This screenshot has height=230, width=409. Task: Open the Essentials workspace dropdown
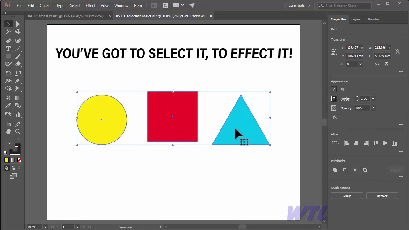tap(299, 5)
